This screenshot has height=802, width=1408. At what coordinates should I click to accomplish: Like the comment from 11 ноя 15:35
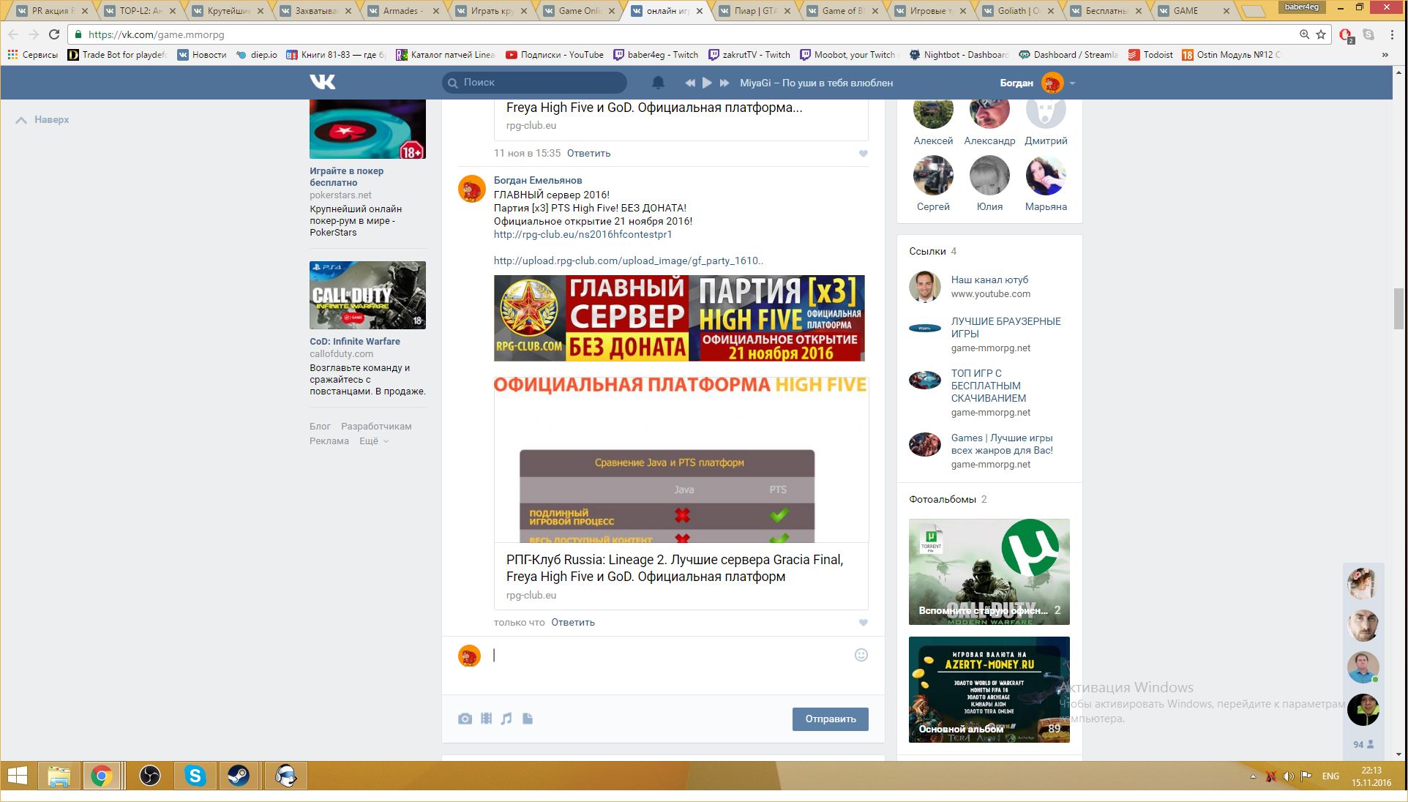pyautogui.click(x=863, y=154)
